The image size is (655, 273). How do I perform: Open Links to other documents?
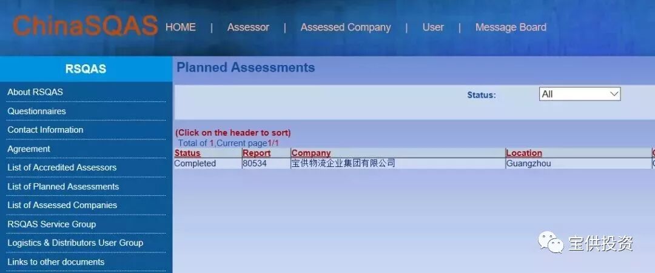click(x=56, y=261)
